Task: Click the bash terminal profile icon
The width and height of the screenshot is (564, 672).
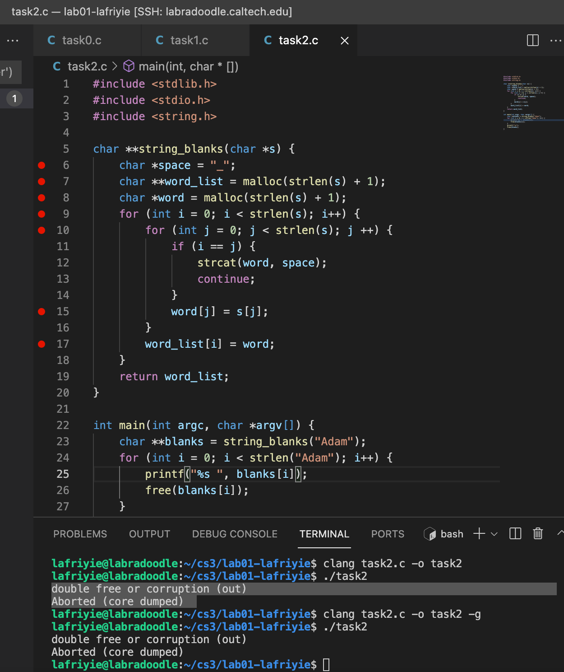Action: pos(430,534)
